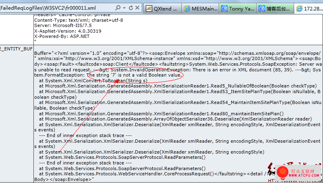
Task: Open the address bar autocomplete dropdown arrow
Action: 124,8
